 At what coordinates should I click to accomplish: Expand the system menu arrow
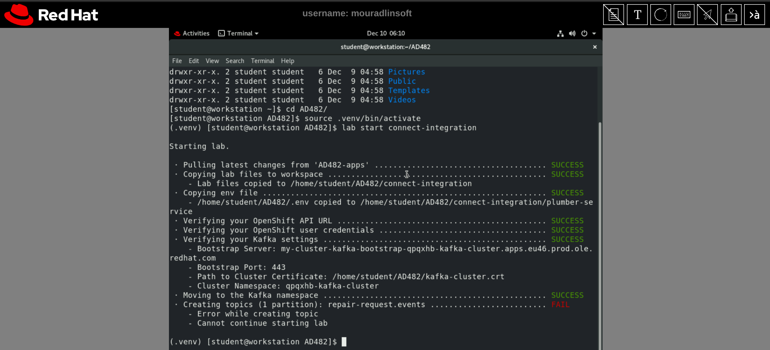594,34
